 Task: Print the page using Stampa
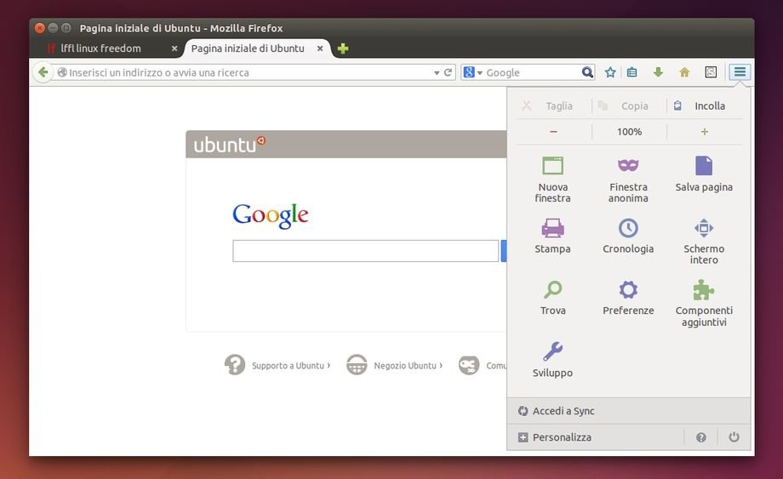tap(552, 236)
